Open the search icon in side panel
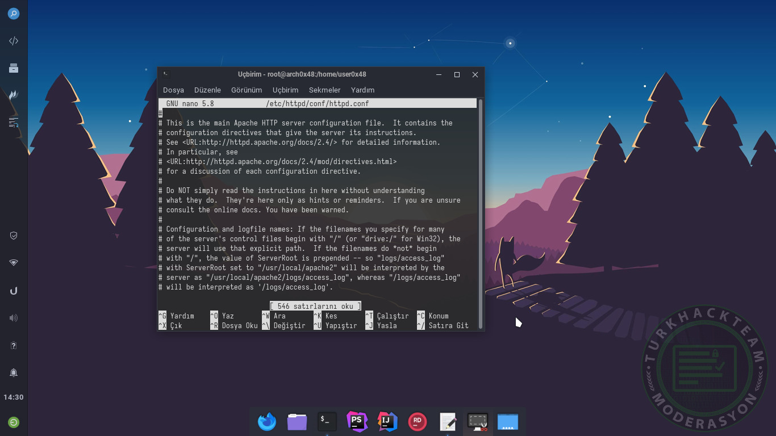This screenshot has height=436, width=776. [14, 14]
